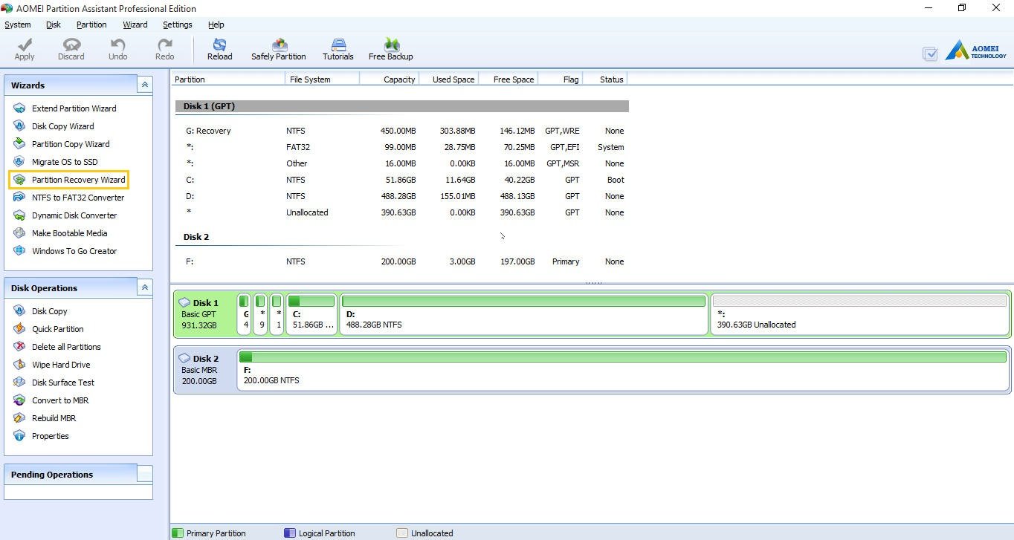This screenshot has width=1014, height=540.
Task: Click the Disk Surface Test icon
Action: point(19,383)
